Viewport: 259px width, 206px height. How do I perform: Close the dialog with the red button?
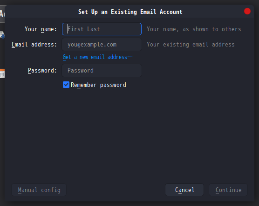pos(247,11)
